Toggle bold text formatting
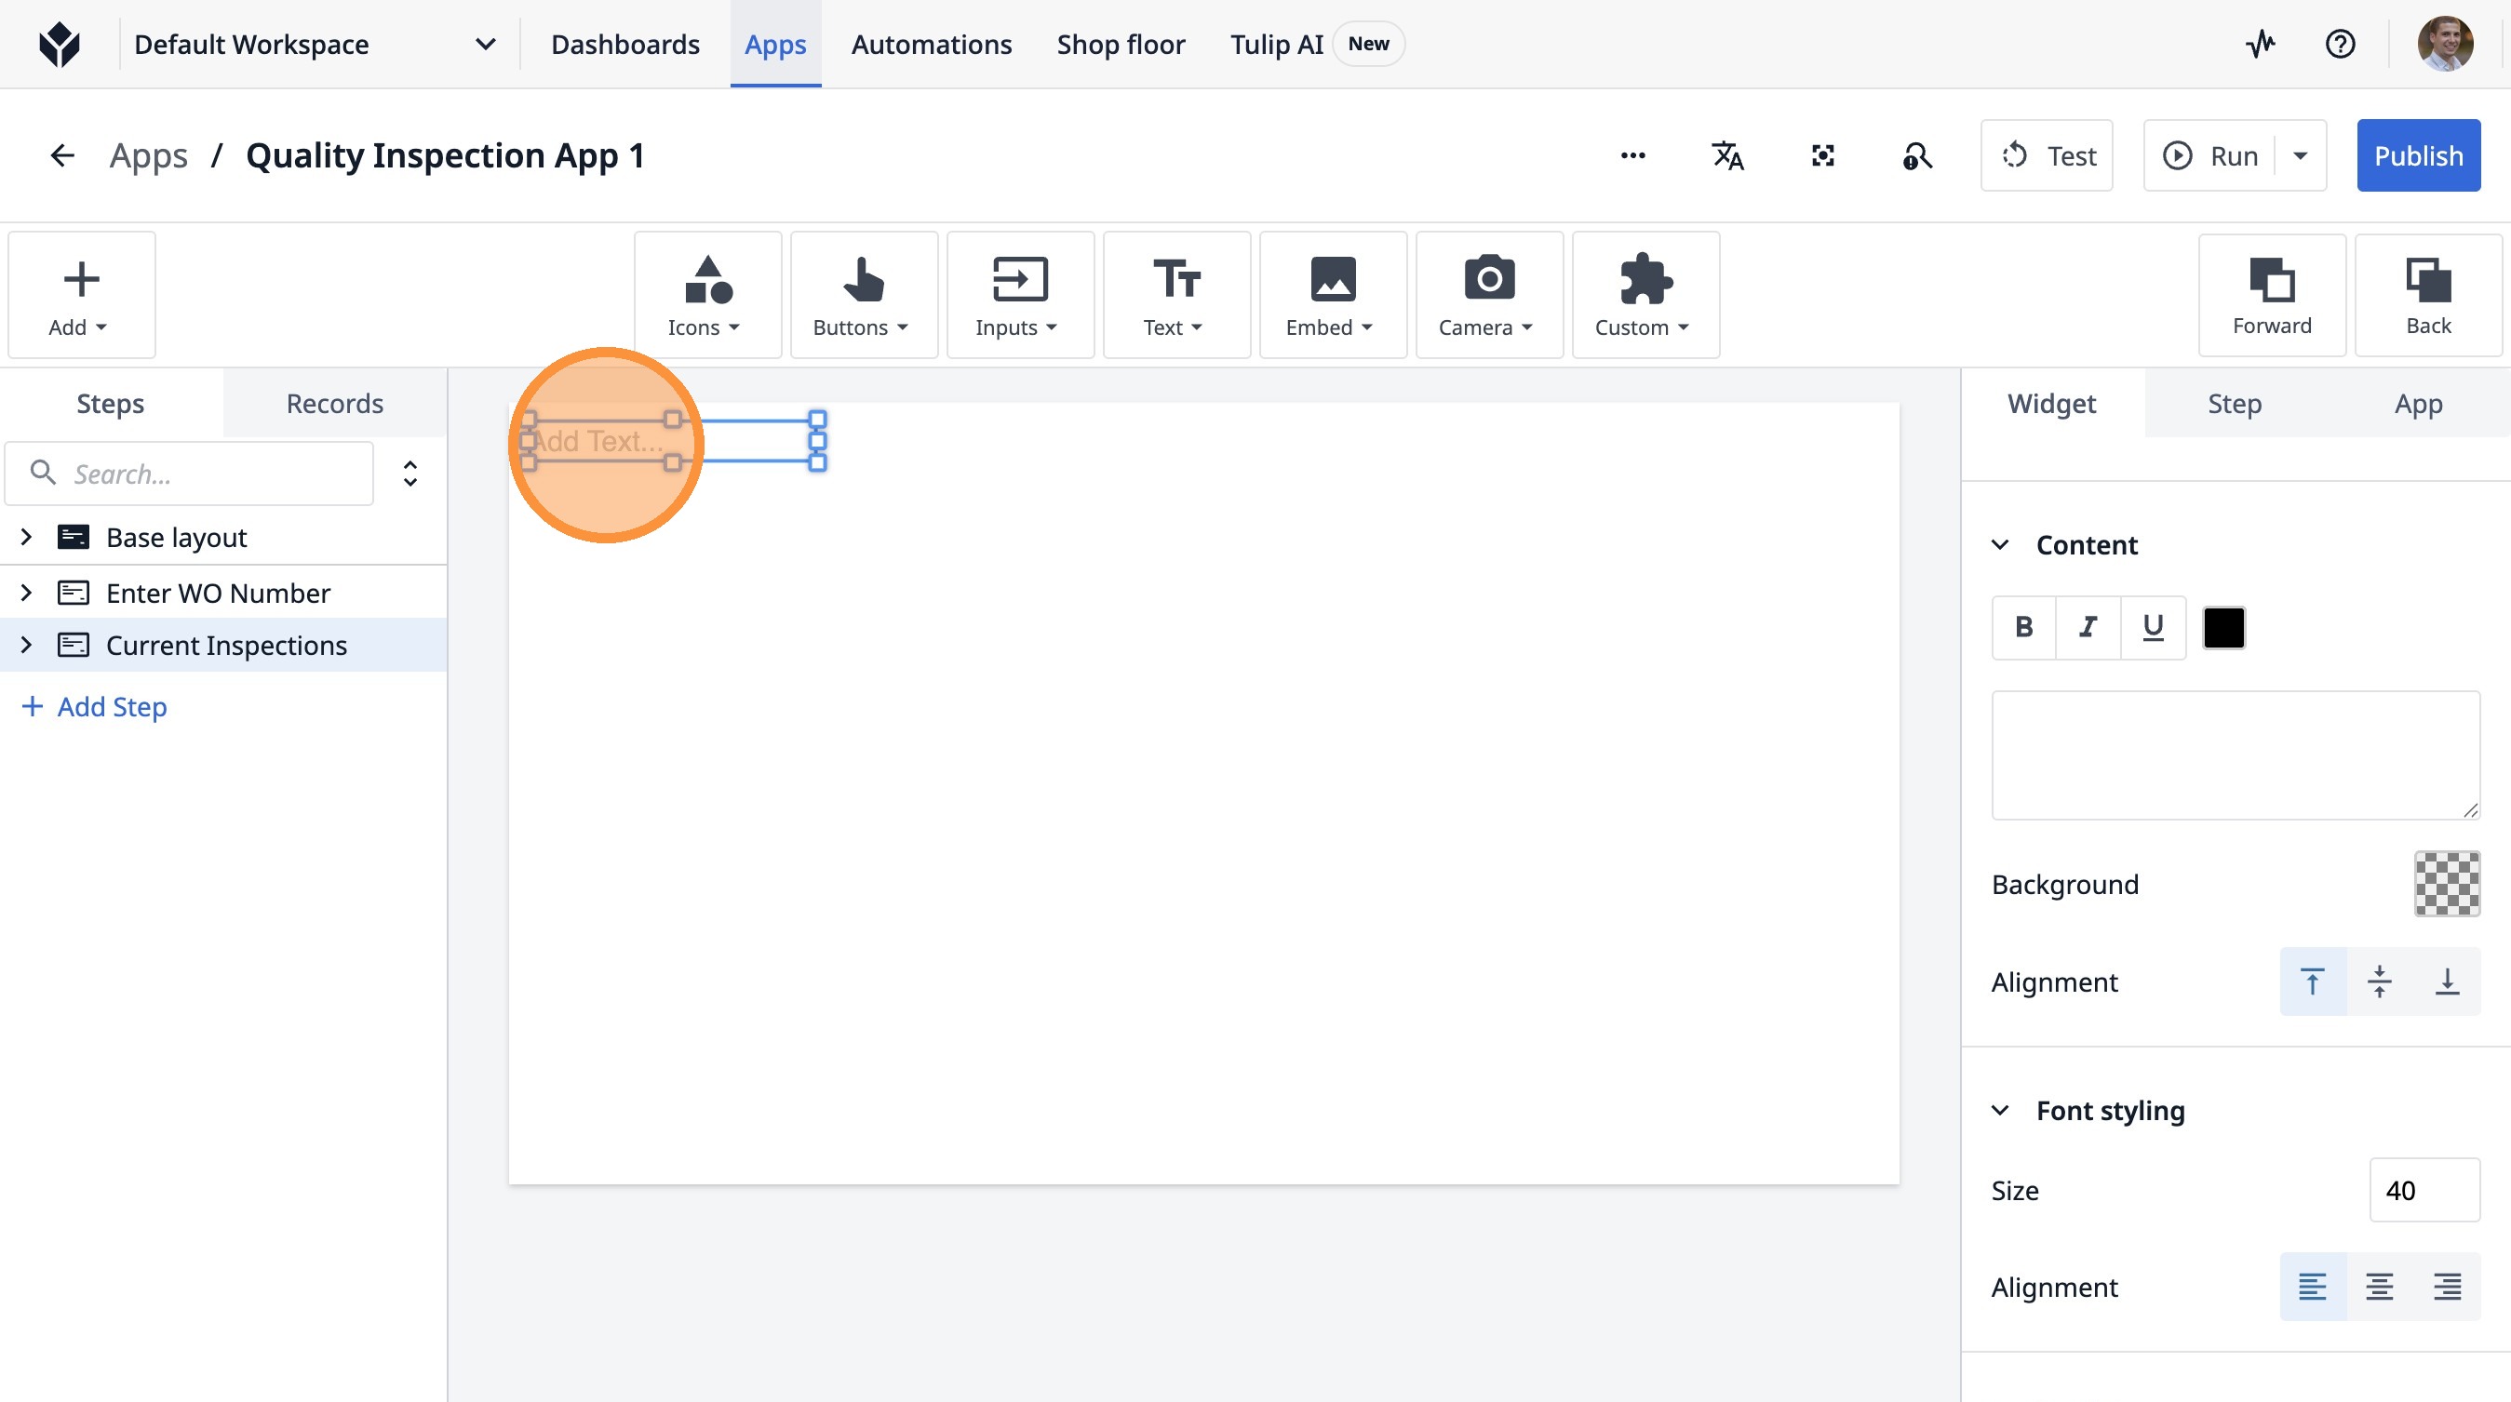Screen dimensions: 2511x1402 [2023, 627]
